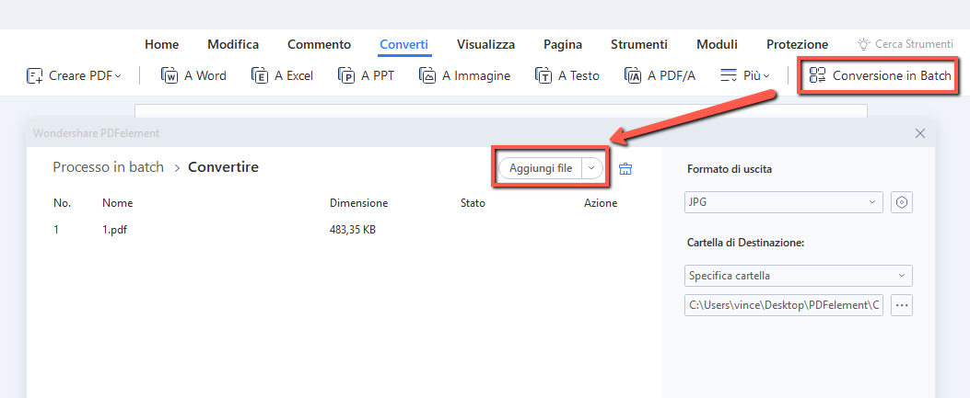The height and width of the screenshot is (398, 970).
Task: Open the Visualizza tab
Action: [485, 44]
